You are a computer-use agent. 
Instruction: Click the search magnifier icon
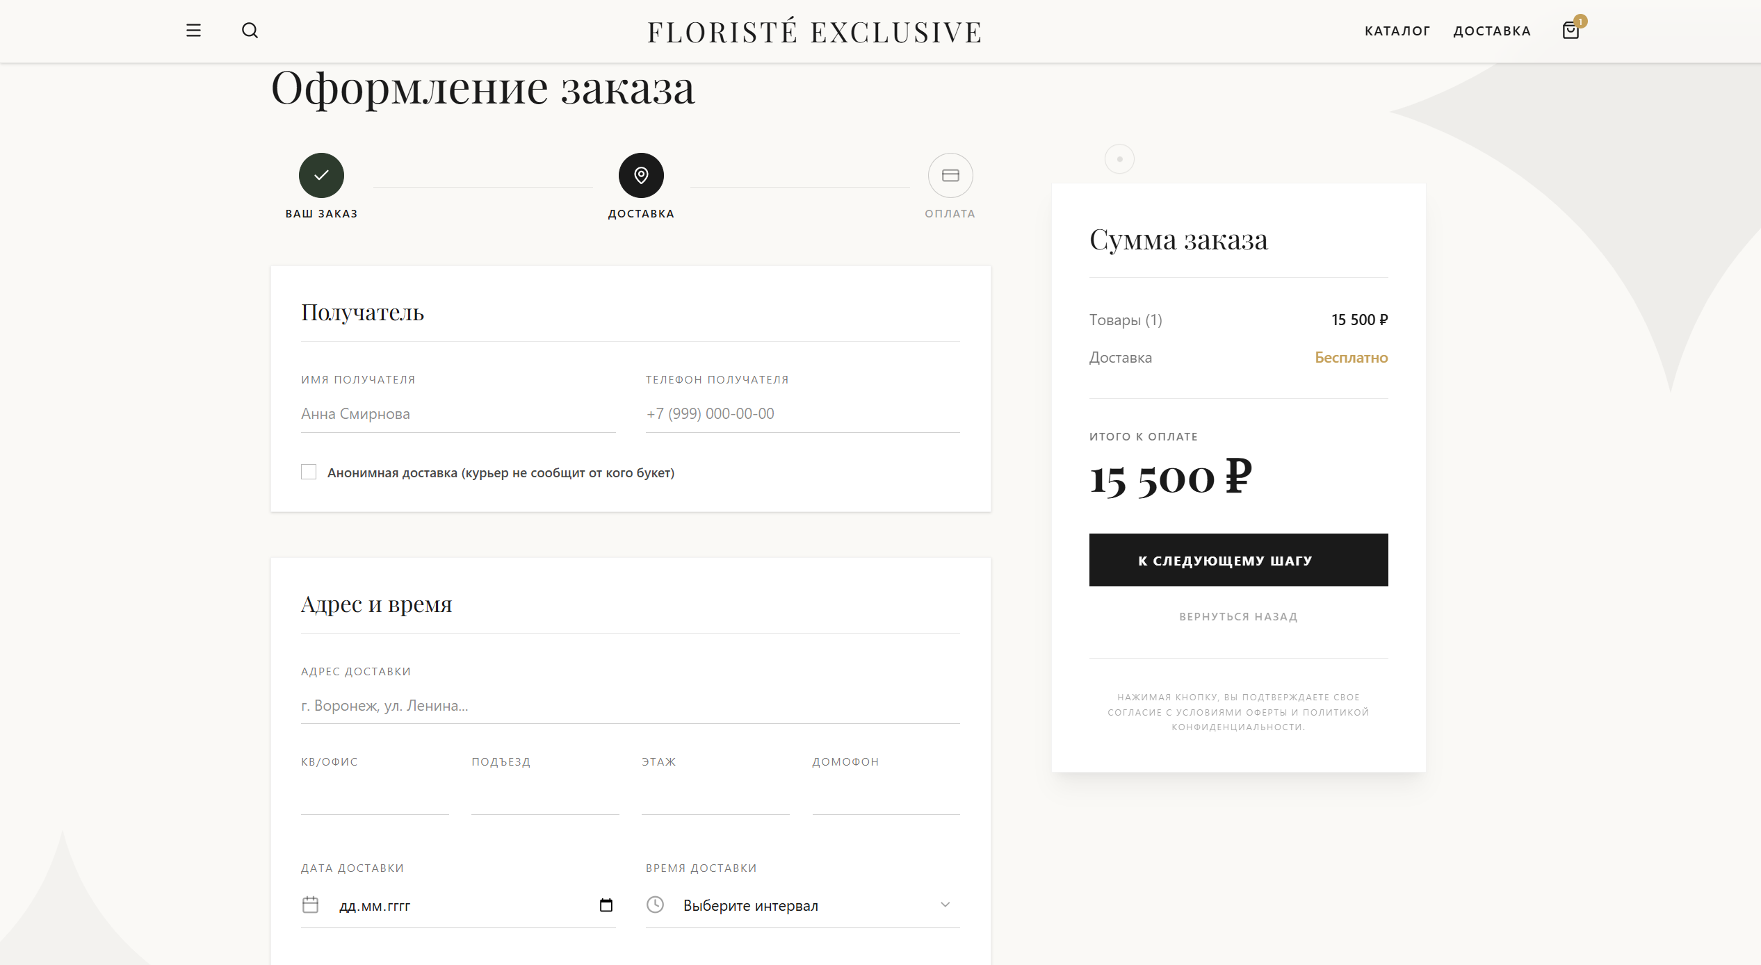pyautogui.click(x=250, y=31)
